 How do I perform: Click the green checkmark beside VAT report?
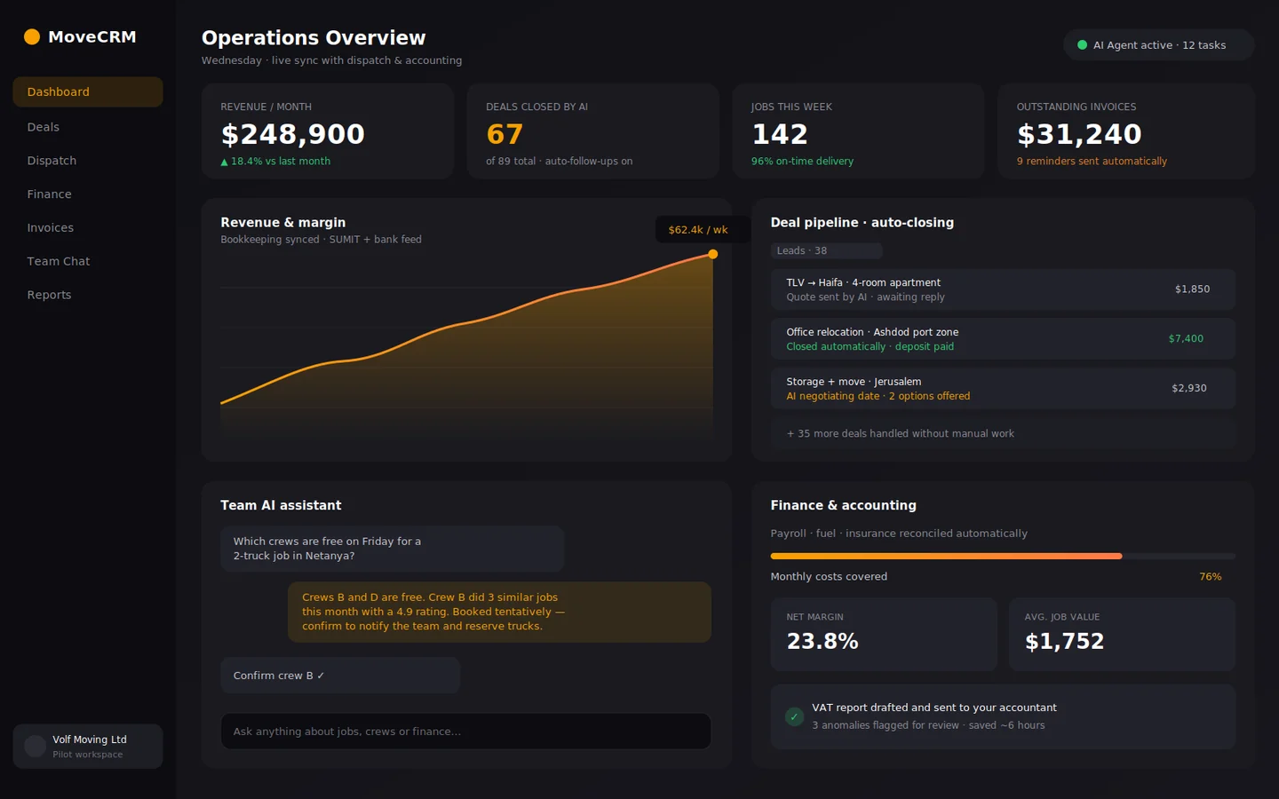coord(794,716)
